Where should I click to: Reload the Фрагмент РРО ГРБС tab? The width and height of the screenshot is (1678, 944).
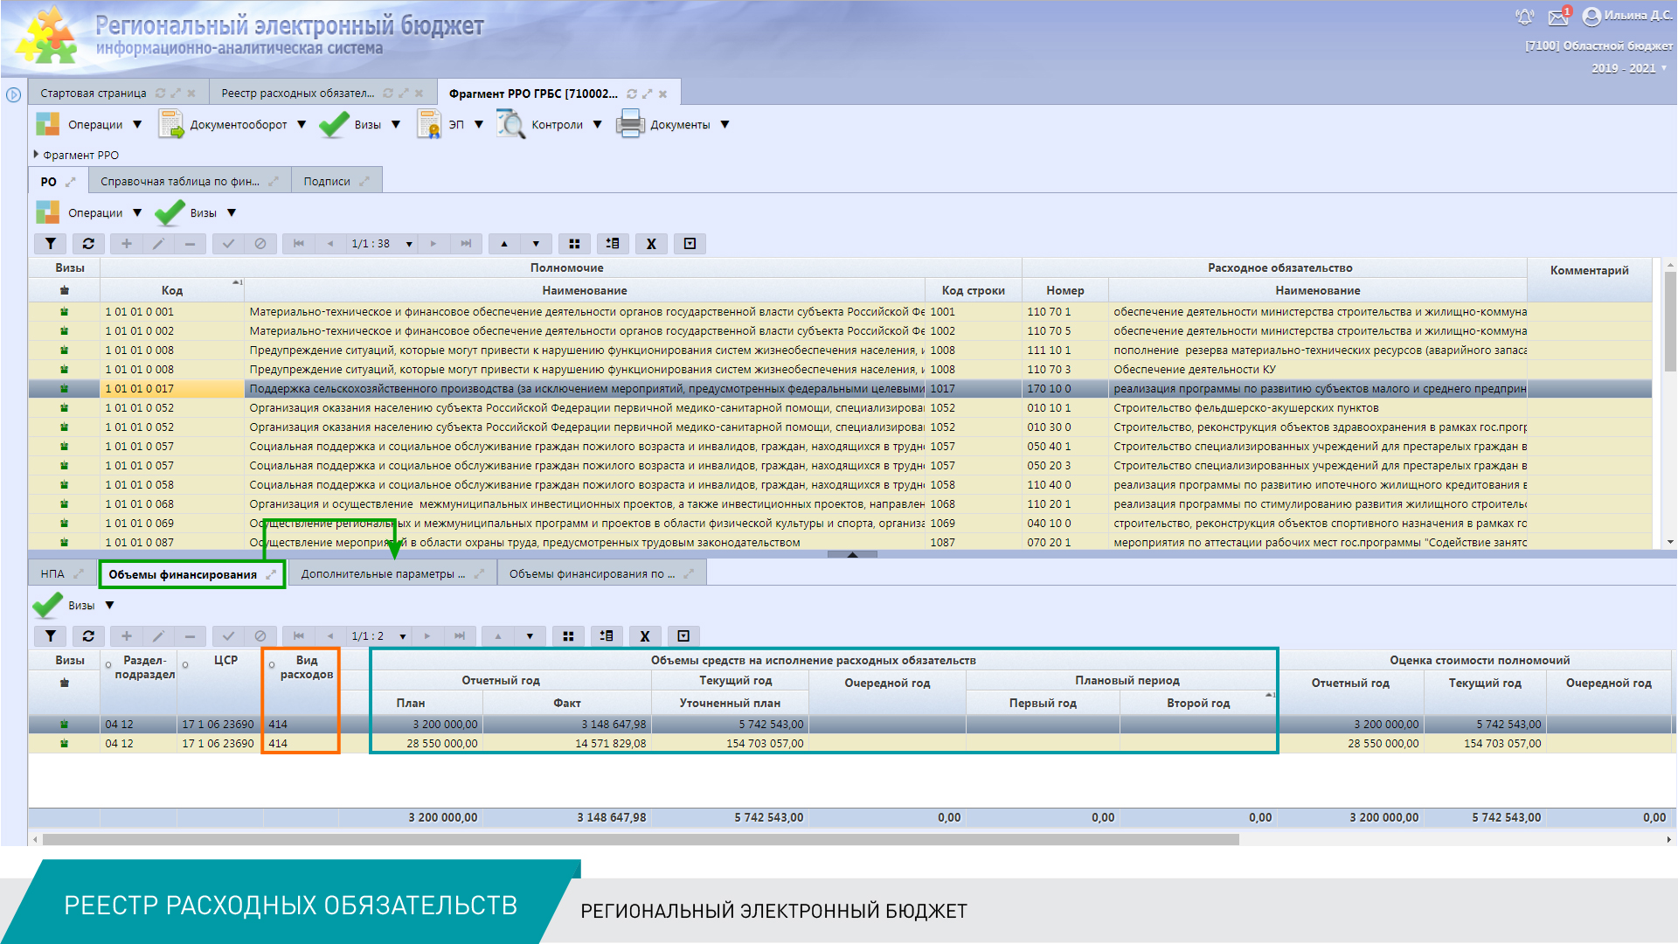point(632,94)
